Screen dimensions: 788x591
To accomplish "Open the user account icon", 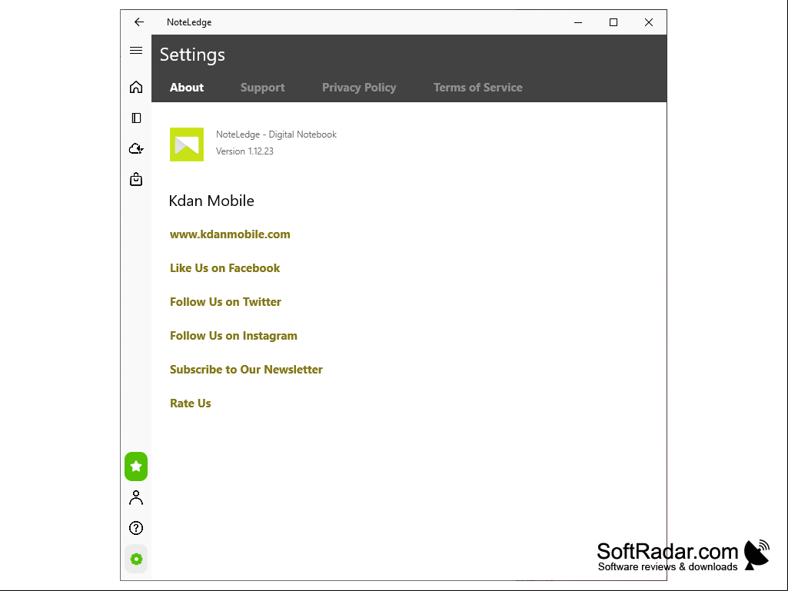I will 136,497.
